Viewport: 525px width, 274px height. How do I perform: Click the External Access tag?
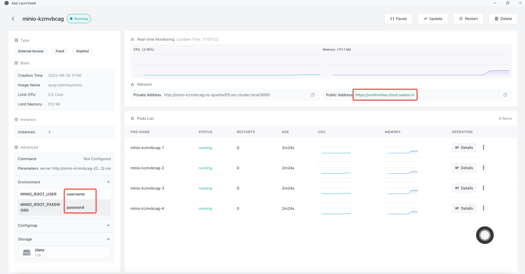[x=31, y=51]
